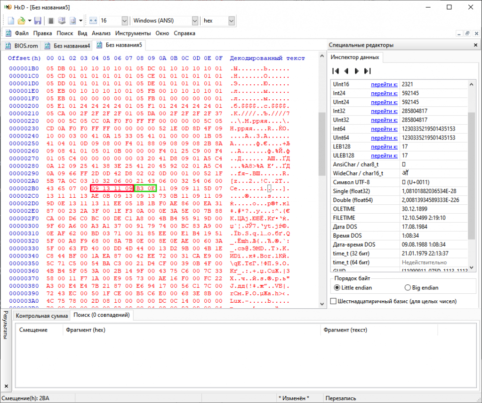Screen dimensions: 482x403
Task: Click the UInt16 value 2321
Action: (x=407, y=84)
